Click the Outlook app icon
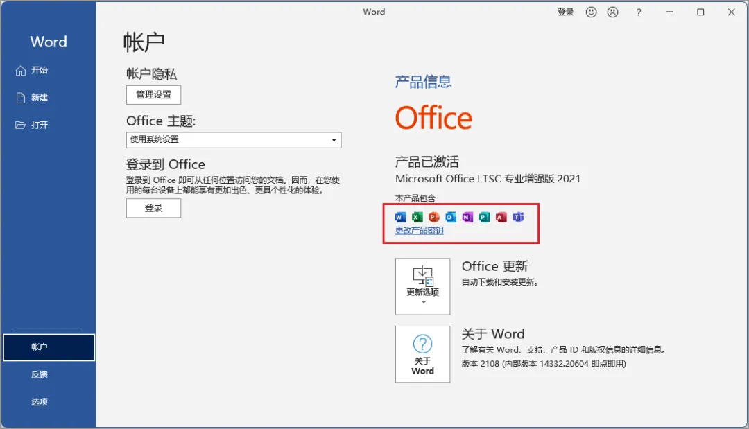 pyautogui.click(x=451, y=218)
